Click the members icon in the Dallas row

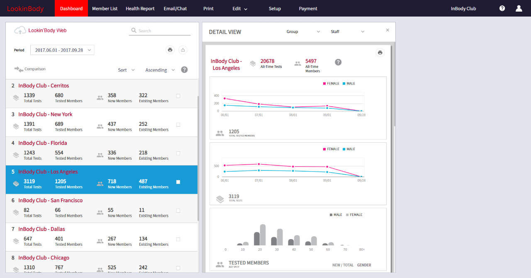(100, 241)
